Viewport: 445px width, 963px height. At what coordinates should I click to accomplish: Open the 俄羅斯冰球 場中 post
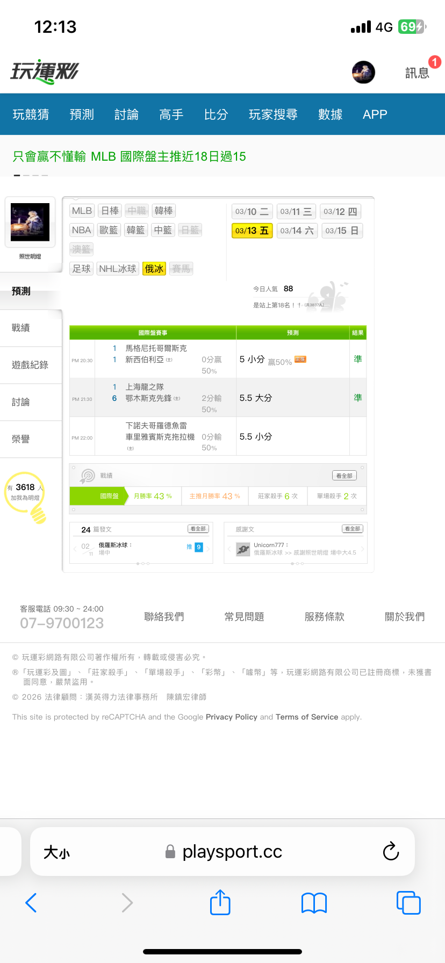point(115,548)
